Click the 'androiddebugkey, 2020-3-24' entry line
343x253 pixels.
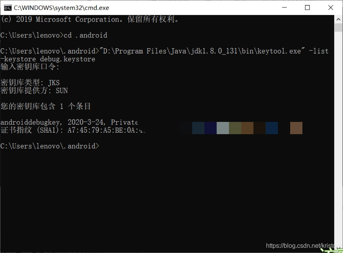[x=69, y=122]
